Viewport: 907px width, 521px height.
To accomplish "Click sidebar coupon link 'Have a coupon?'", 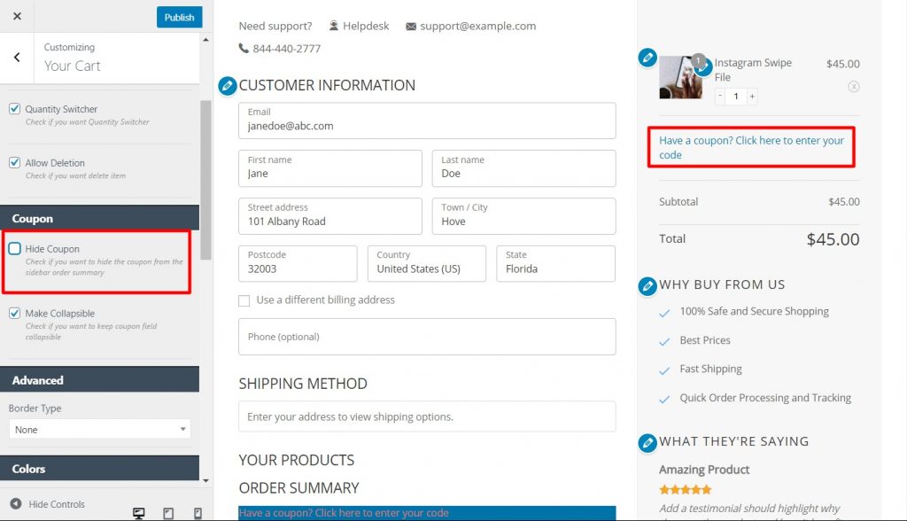I will pyautogui.click(x=751, y=148).
